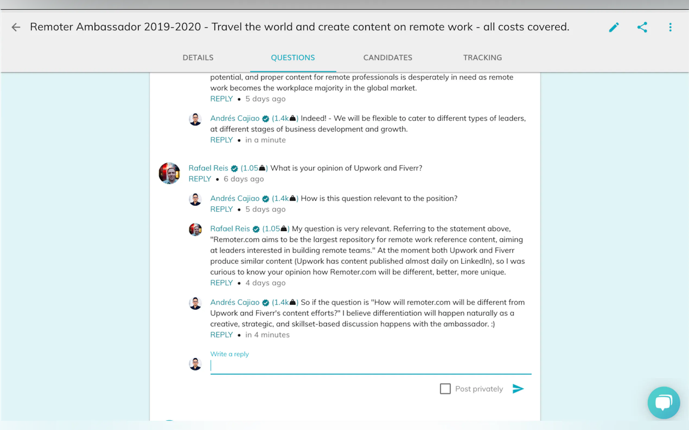Image resolution: width=689 pixels, height=430 pixels.
Task: Reply to Rafael's Upwork and Fiverr question
Action: click(200, 179)
